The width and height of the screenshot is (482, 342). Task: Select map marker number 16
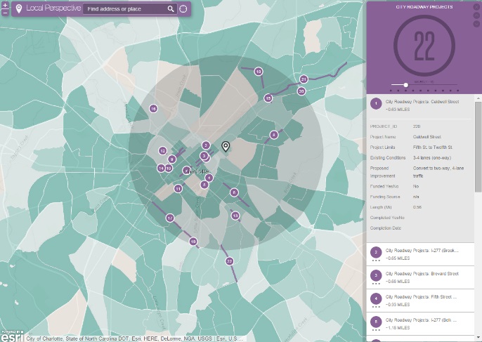[153, 108]
